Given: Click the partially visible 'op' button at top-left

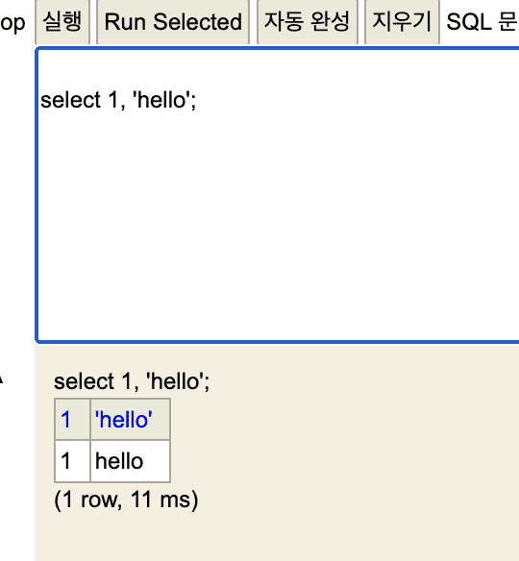Looking at the screenshot, I should 12,22.
